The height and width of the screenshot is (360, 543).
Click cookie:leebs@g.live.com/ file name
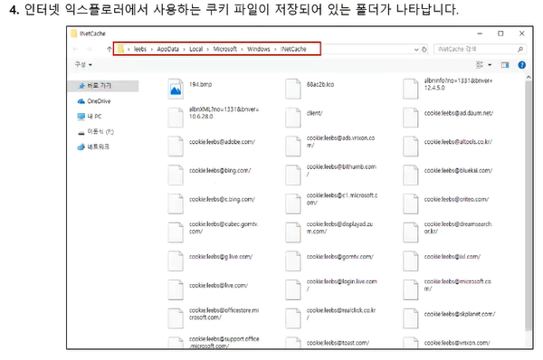pos(221,257)
